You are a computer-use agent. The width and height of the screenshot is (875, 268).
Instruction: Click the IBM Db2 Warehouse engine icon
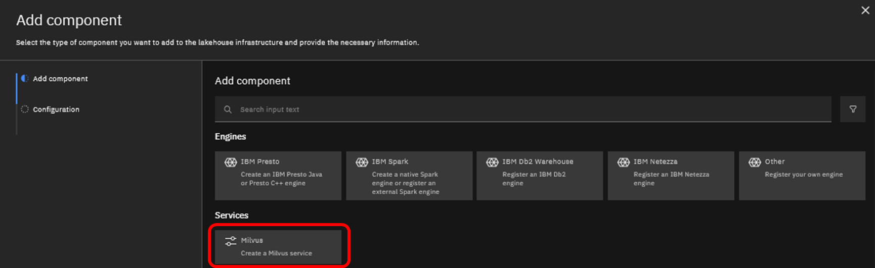pyautogui.click(x=492, y=162)
